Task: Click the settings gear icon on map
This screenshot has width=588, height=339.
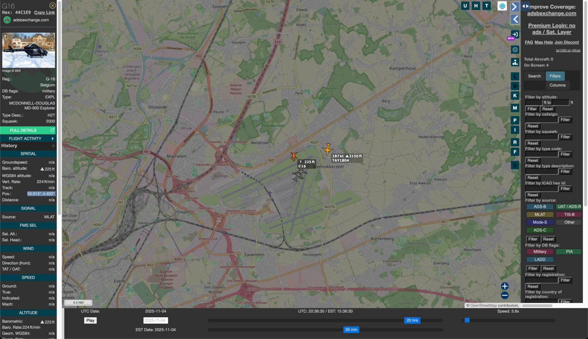Action: tap(515, 50)
